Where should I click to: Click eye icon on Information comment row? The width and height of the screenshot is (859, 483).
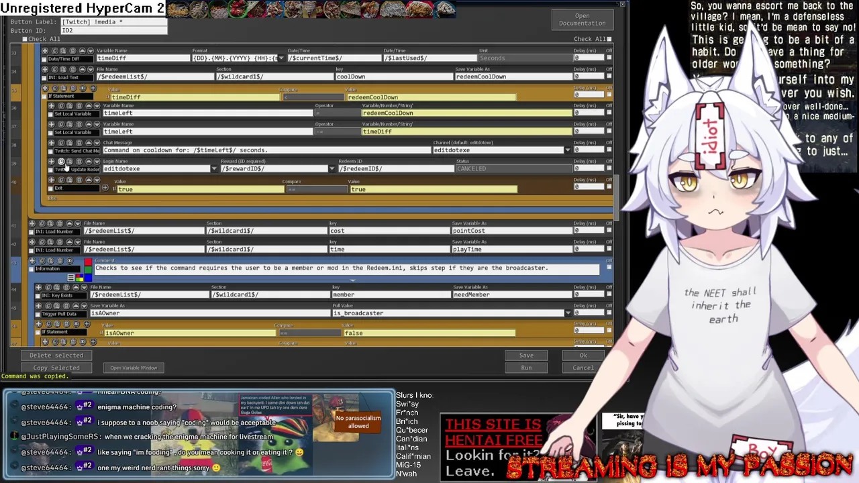pos(70,260)
